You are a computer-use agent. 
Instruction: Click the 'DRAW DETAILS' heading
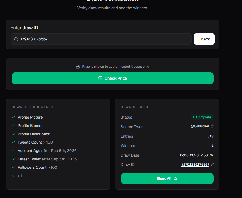(134, 107)
